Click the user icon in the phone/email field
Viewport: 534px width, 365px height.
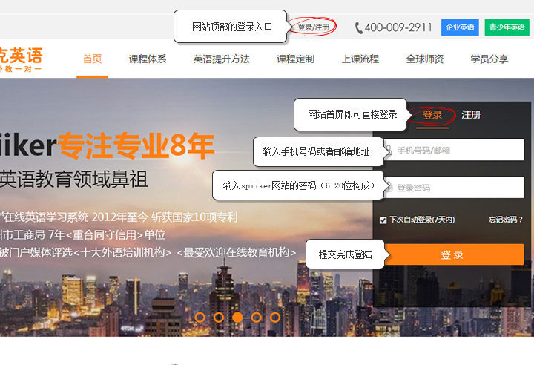click(x=388, y=150)
